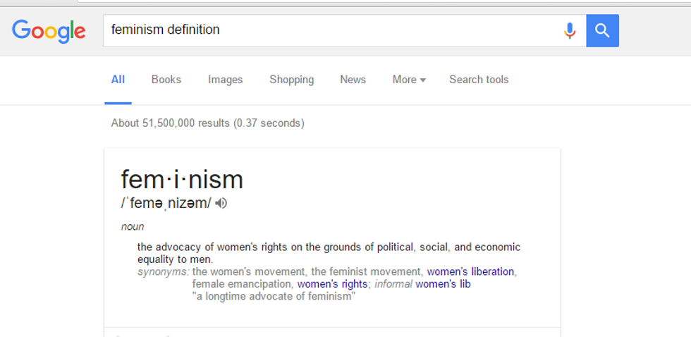Viewport: 691px width, 337px height.
Task: Click the results count text
Action: point(207,123)
